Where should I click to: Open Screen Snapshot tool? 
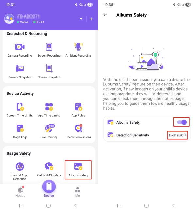[x=49, y=72]
